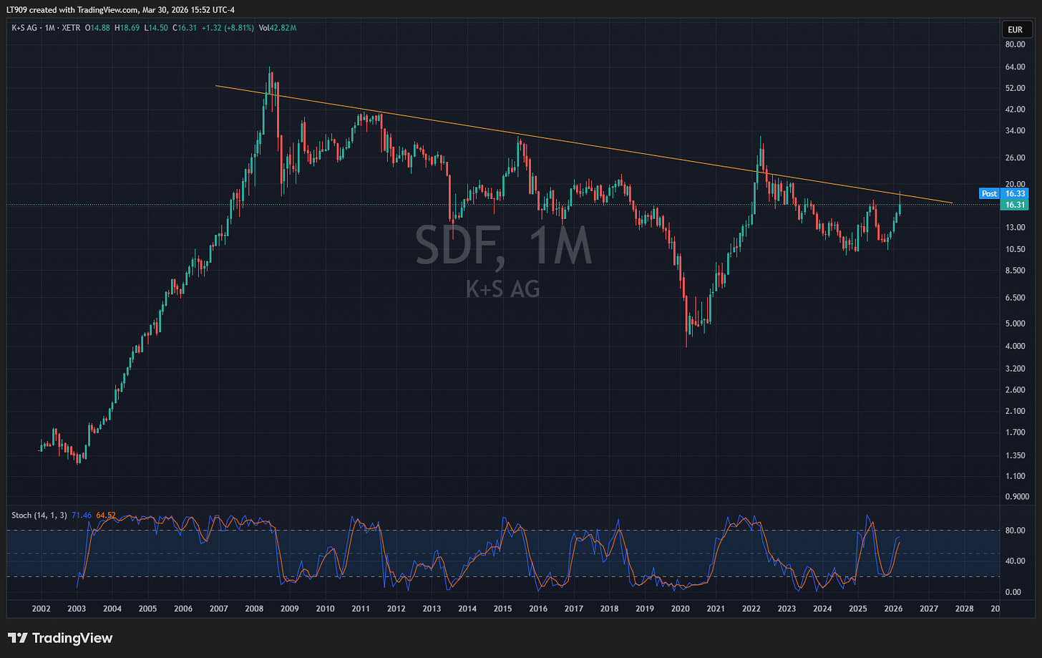Click the 20.00 price axis label
Image resolution: width=1042 pixels, height=658 pixels.
(1015, 184)
